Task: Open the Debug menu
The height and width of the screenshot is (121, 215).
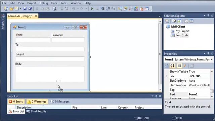Action: 44,3
